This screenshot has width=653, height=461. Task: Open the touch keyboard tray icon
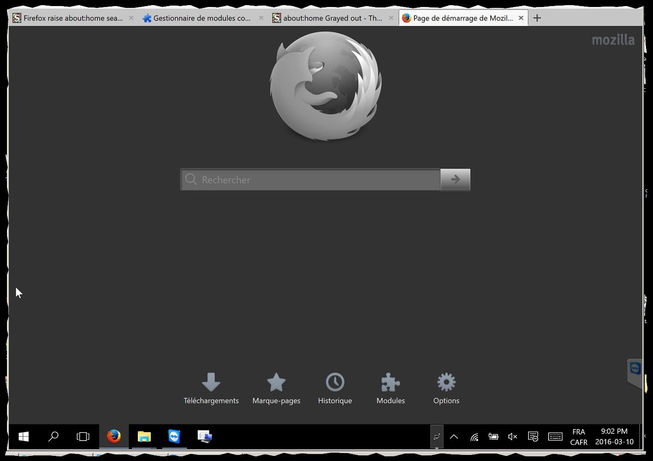click(x=555, y=436)
